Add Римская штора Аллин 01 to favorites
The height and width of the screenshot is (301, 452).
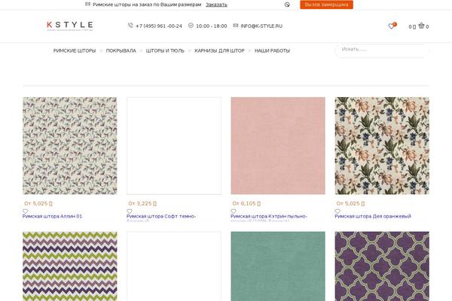tap(26, 211)
